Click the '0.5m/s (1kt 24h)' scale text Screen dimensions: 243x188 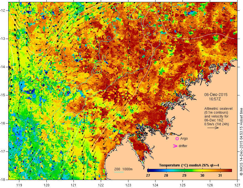coord(216,124)
